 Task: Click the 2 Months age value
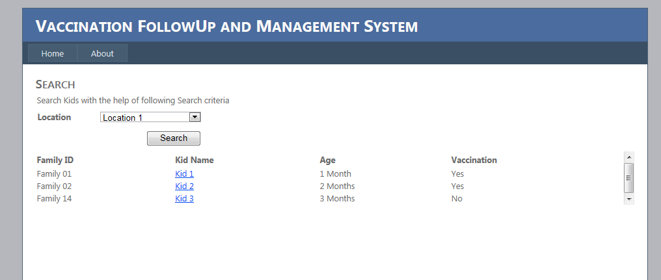pyautogui.click(x=337, y=186)
